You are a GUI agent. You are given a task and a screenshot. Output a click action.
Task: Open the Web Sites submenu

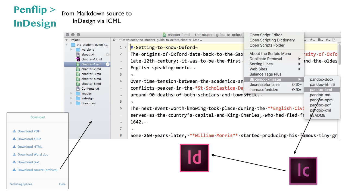pos(274,69)
